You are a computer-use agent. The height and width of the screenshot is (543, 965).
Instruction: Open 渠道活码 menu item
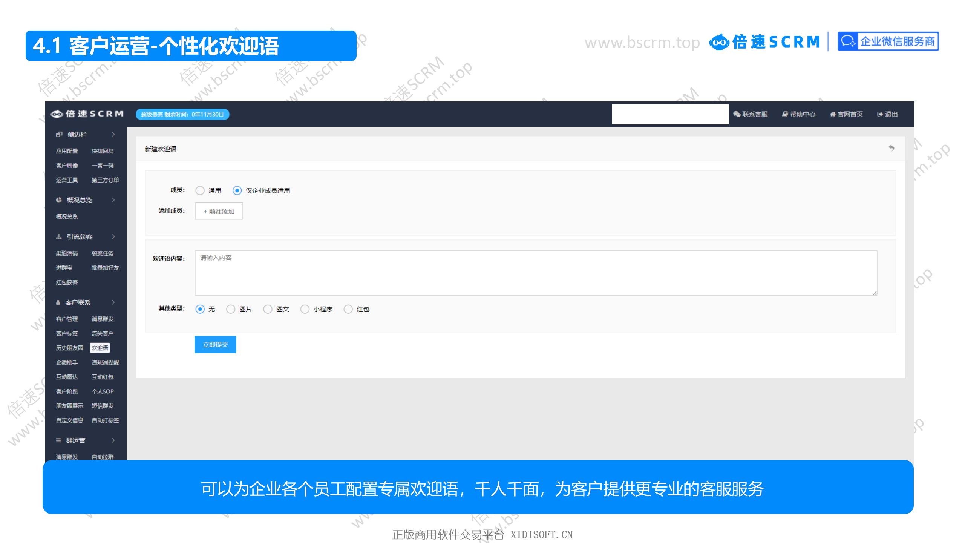click(x=67, y=253)
